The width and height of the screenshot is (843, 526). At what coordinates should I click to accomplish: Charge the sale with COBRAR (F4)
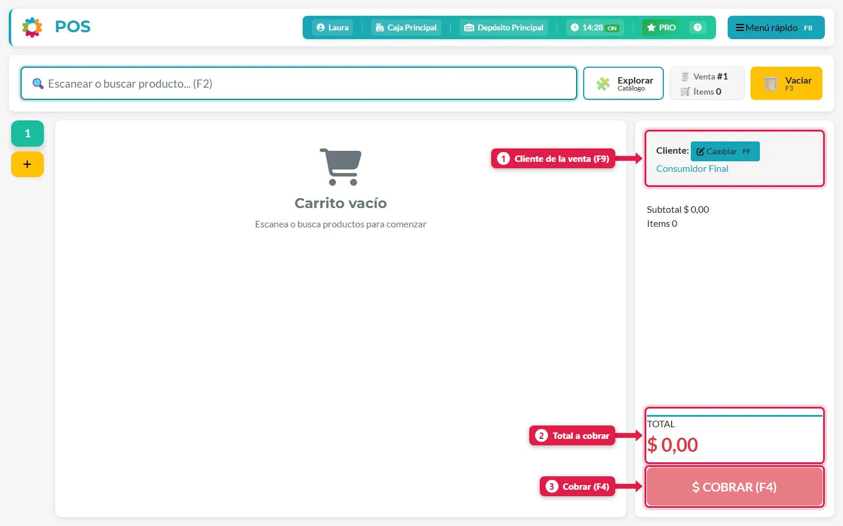[734, 487]
